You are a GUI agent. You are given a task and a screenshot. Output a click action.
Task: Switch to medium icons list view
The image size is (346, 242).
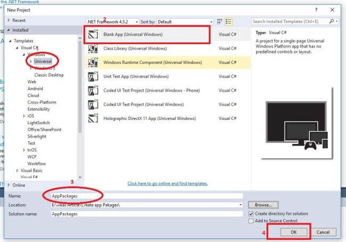[228, 21]
